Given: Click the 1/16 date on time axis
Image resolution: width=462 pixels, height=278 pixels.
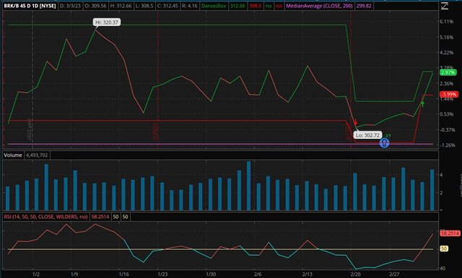Looking at the screenshot, I should (124, 274).
